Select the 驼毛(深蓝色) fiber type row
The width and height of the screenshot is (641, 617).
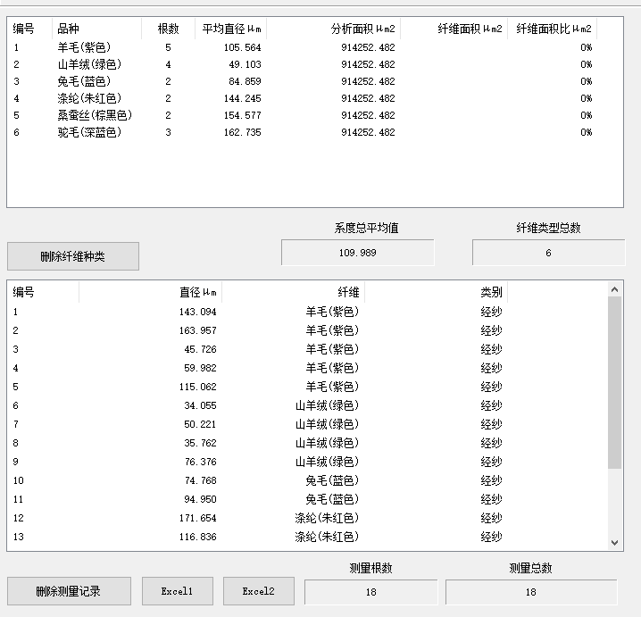pos(88,132)
